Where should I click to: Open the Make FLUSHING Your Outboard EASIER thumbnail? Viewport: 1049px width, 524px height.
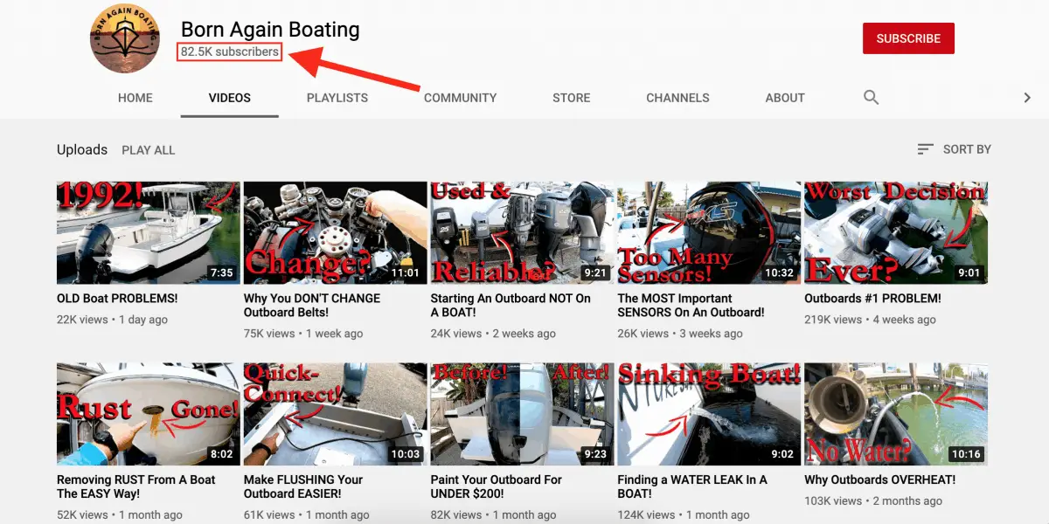click(x=336, y=414)
